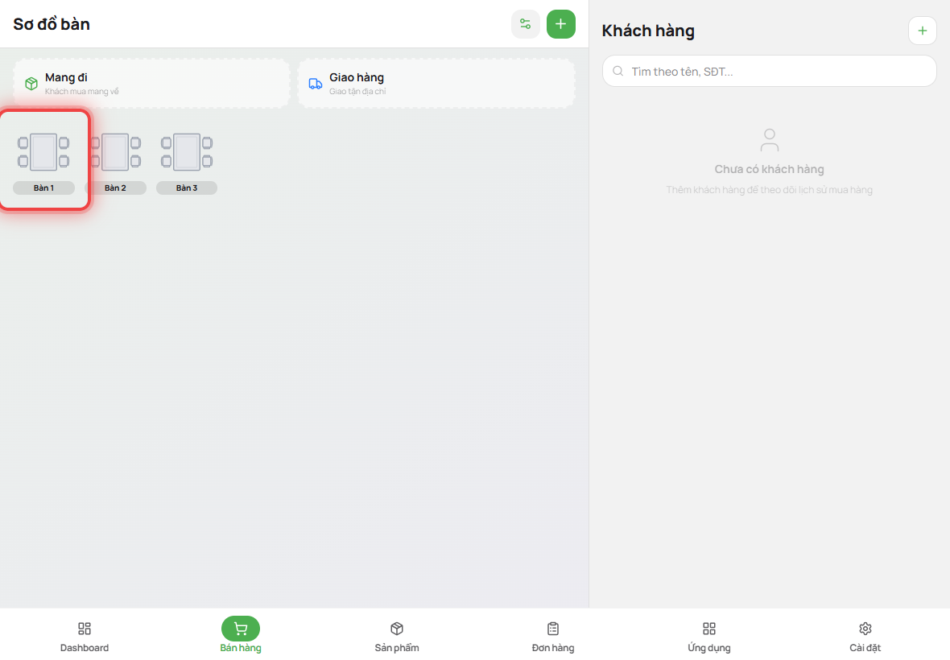Add a new table with green plus button

[x=561, y=24]
